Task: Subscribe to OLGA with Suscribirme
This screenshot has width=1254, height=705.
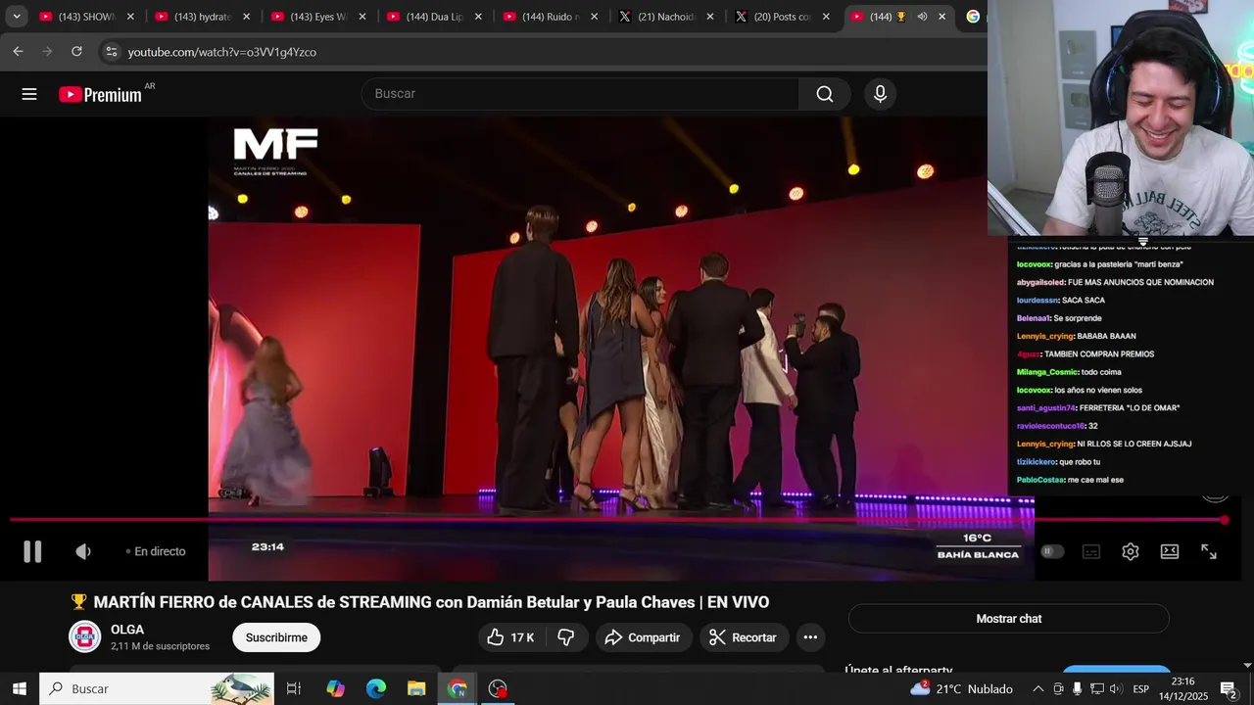Action: coord(276,637)
